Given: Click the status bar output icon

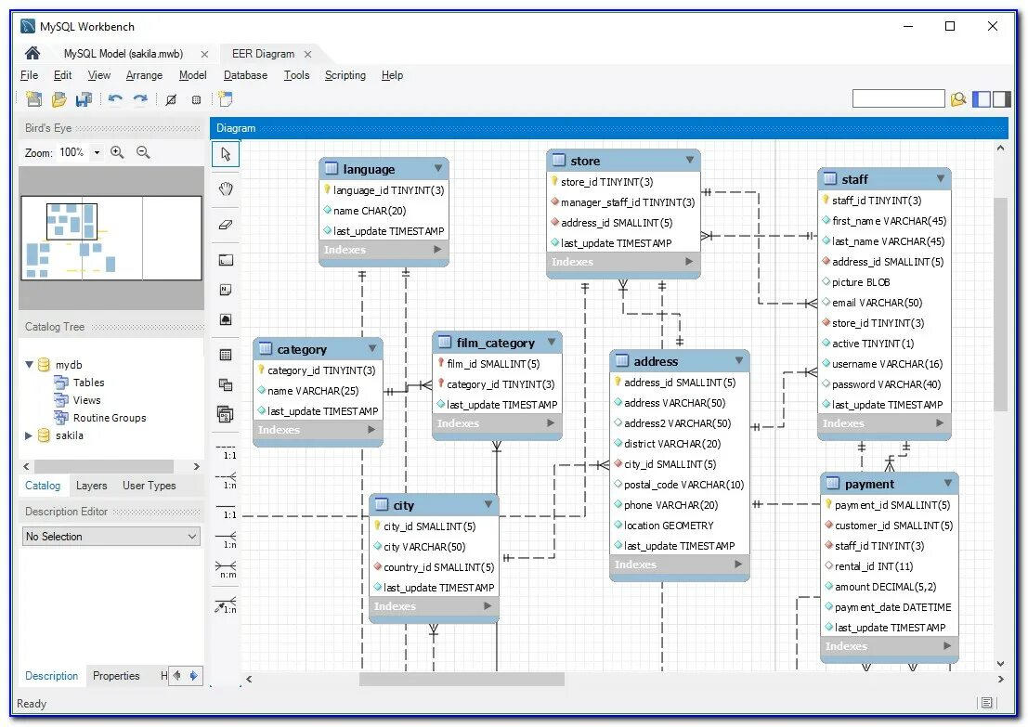Looking at the screenshot, I should (987, 704).
